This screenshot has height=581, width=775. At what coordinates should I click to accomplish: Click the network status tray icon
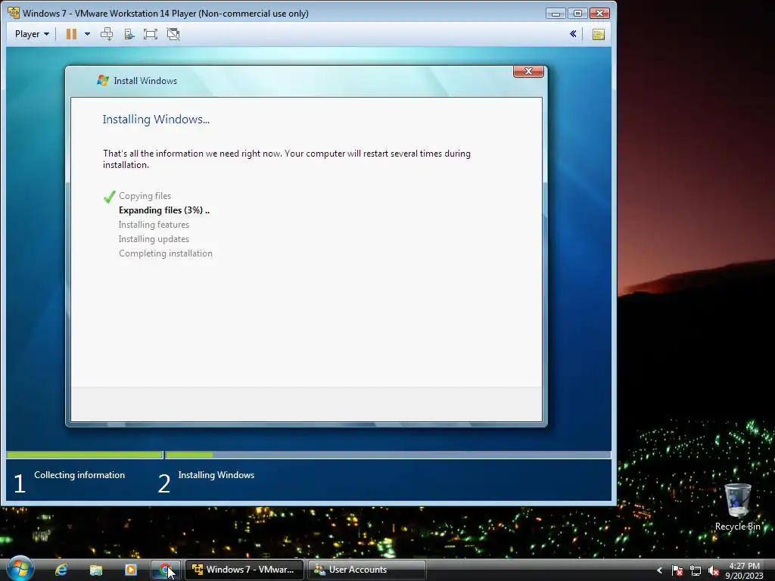pos(696,570)
